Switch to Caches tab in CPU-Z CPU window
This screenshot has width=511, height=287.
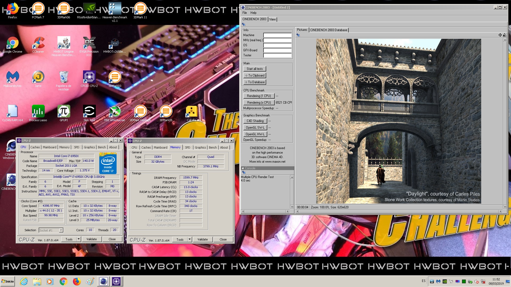pyautogui.click(x=35, y=147)
